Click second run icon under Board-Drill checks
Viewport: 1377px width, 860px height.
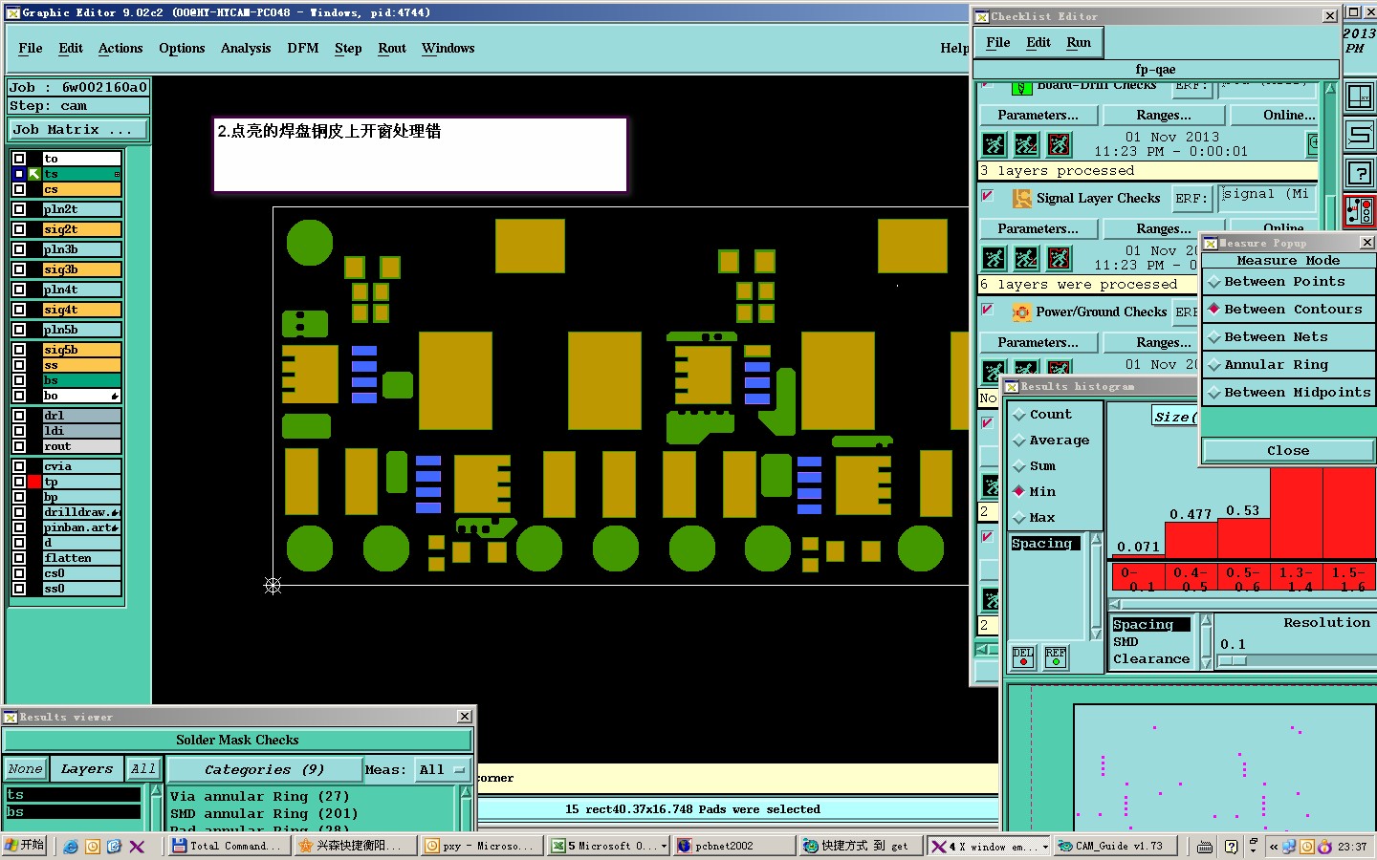point(1026,144)
